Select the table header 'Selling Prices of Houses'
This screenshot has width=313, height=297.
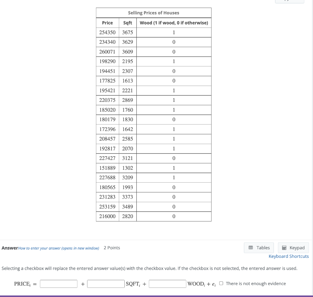click(x=154, y=13)
